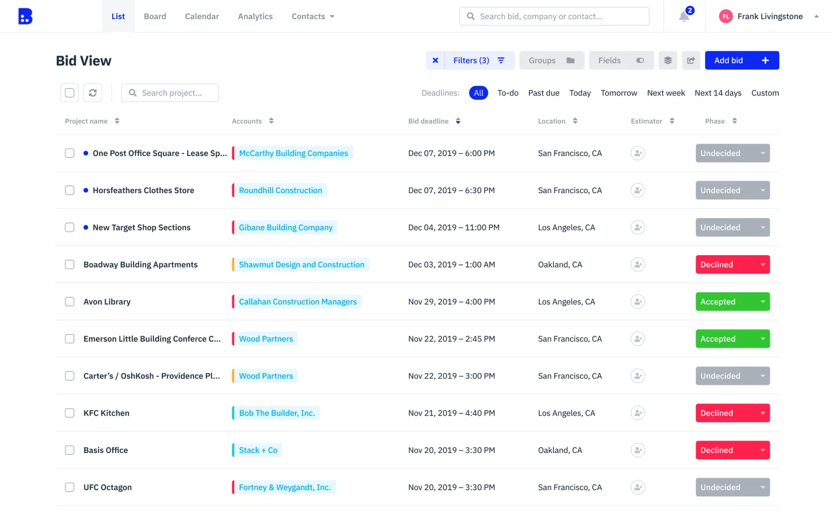Filter deadlines by Next week

coord(666,93)
